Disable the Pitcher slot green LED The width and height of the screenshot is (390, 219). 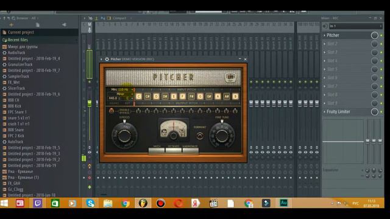[x=381, y=35]
